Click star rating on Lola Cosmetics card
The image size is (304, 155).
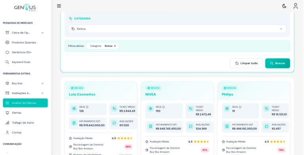coord(125,138)
